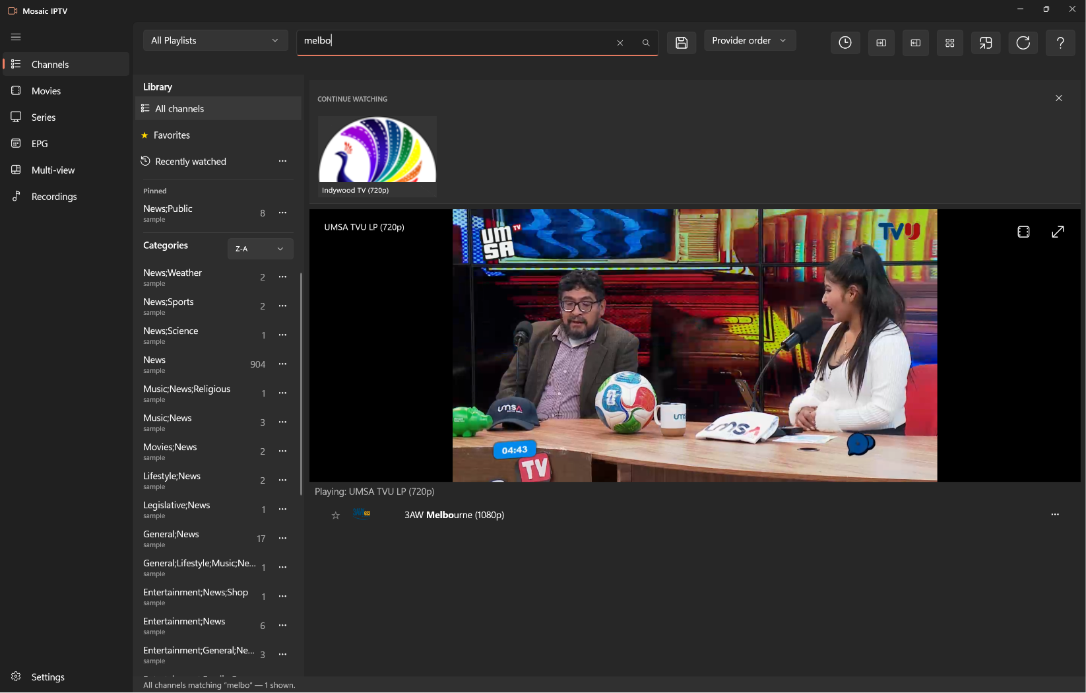Viewport: 1086px width, 693px height.
Task: Save current search with the floppy disk icon
Action: [682, 43]
